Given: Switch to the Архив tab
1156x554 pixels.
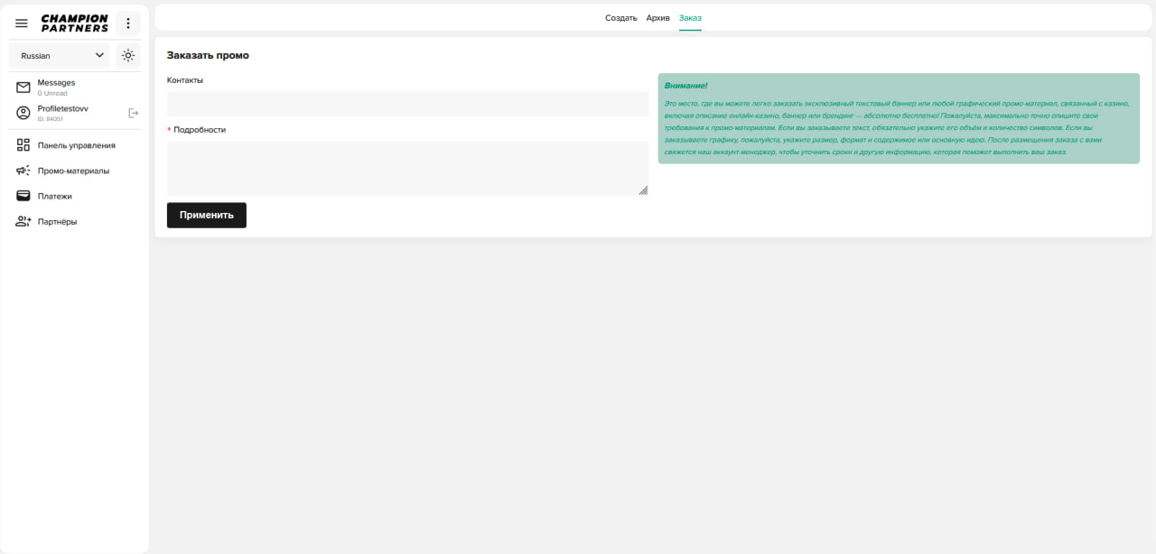Looking at the screenshot, I should (x=657, y=18).
